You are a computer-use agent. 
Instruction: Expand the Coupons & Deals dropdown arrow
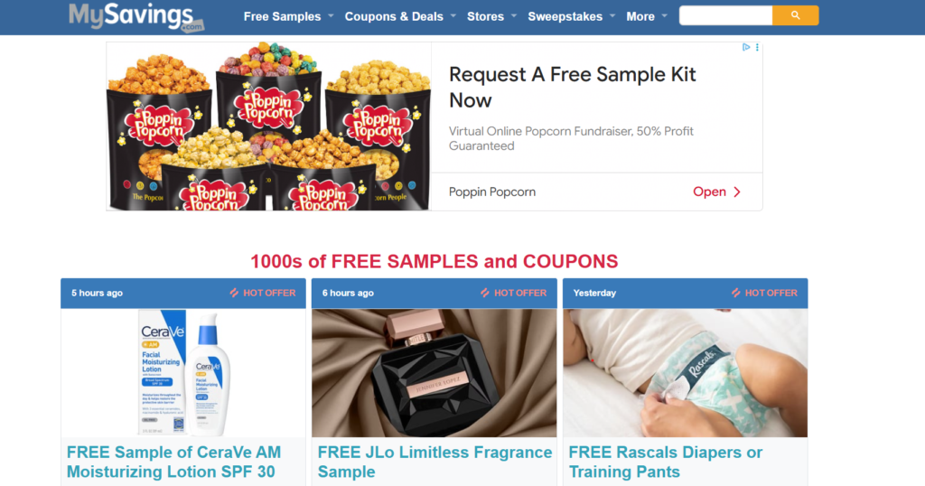pyautogui.click(x=453, y=16)
